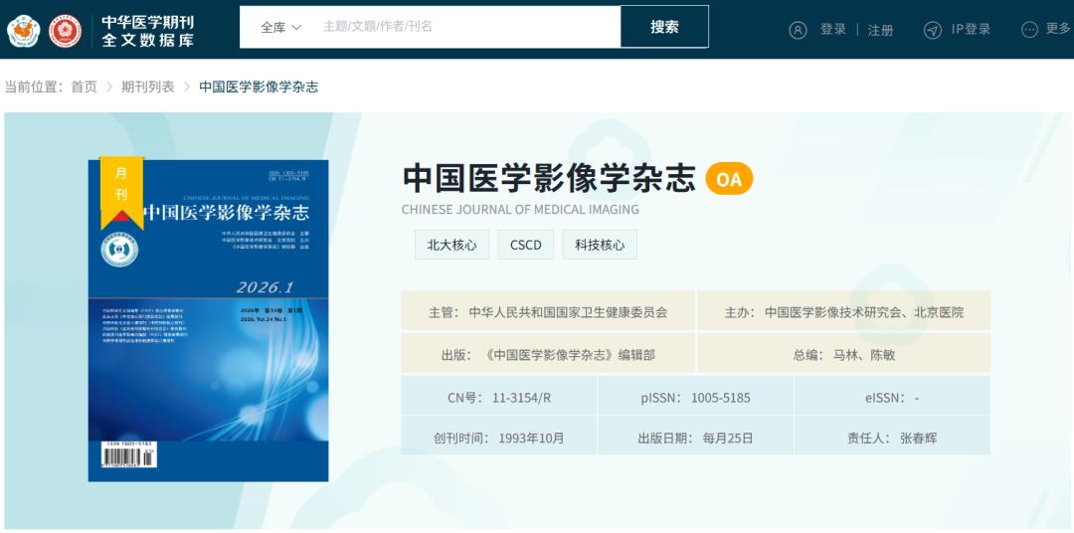
Task: Click the 总编 马林、陈敏 cell
Action: pyautogui.click(x=844, y=355)
